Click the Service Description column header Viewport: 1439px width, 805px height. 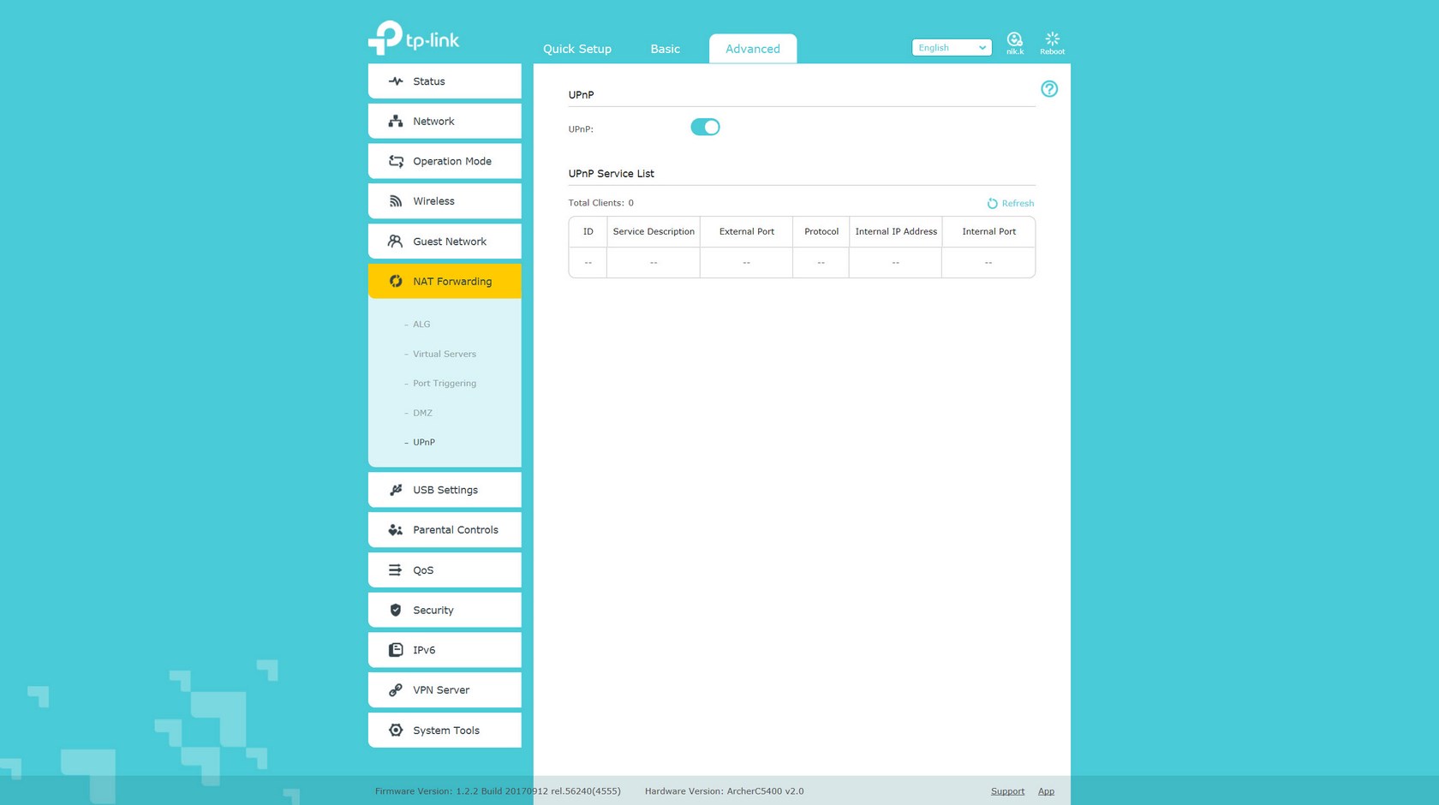pyautogui.click(x=654, y=232)
